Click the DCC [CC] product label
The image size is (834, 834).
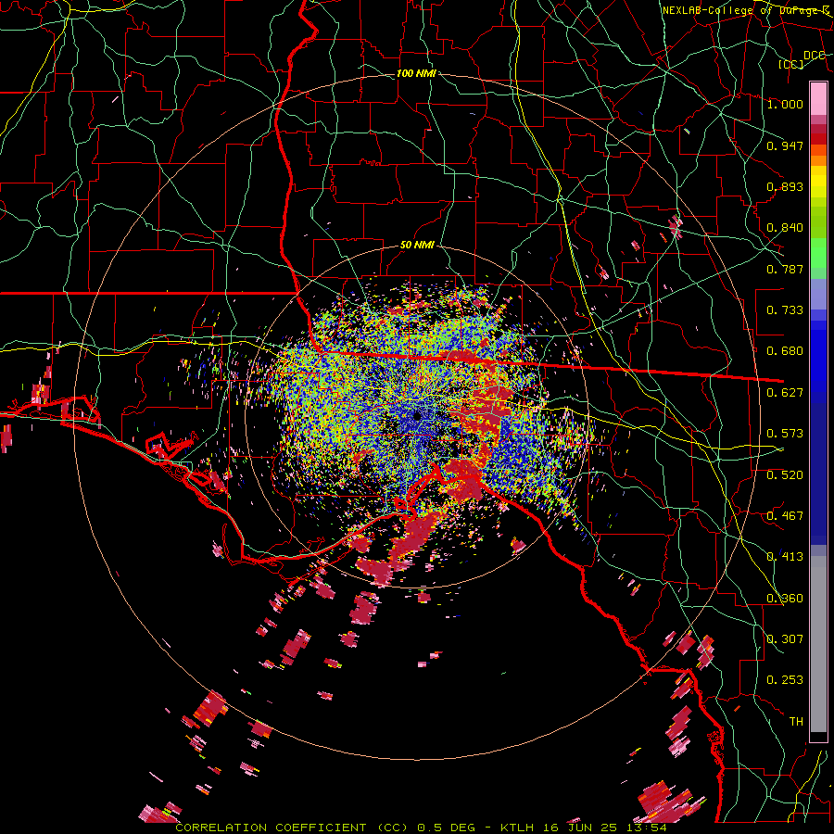coord(801,59)
